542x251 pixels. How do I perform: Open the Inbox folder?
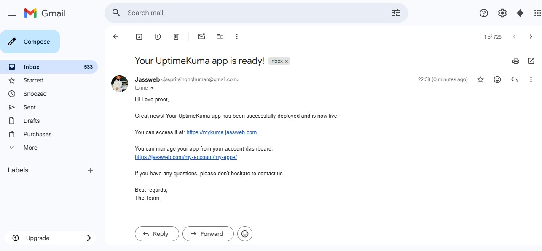coord(49,67)
